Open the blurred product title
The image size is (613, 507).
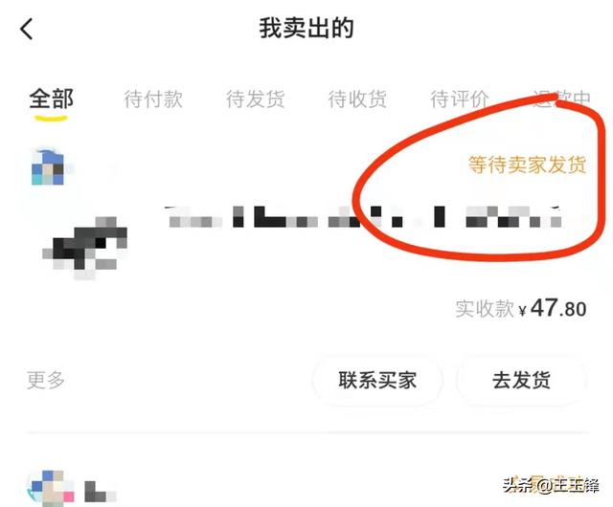point(364,217)
